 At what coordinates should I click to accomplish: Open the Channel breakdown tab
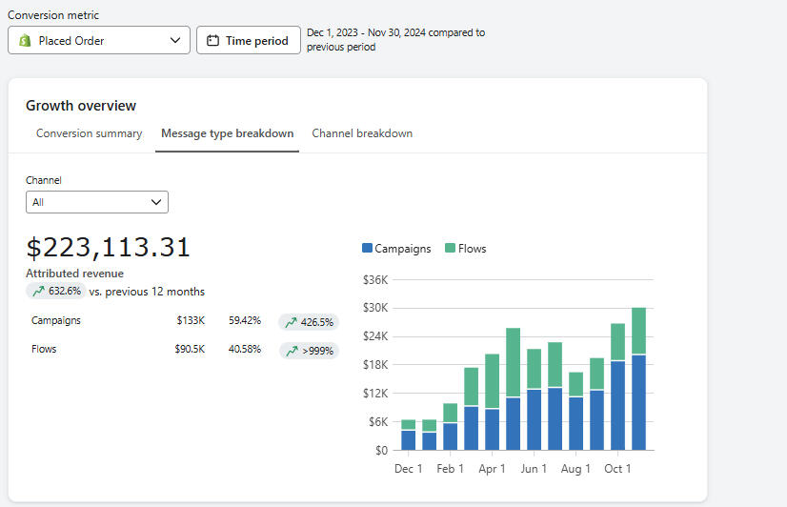pyautogui.click(x=362, y=133)
